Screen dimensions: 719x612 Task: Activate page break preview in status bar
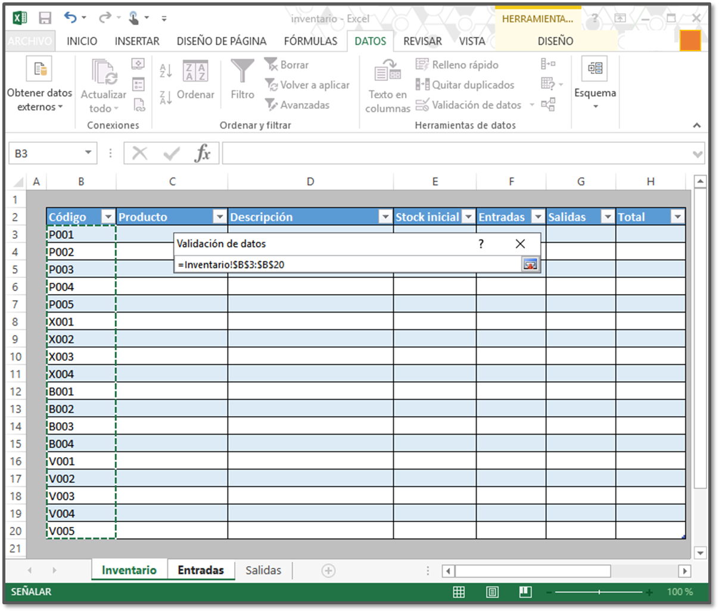[x=525, y=591]
